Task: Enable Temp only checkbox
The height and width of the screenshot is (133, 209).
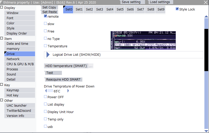Action: [46, 119]
